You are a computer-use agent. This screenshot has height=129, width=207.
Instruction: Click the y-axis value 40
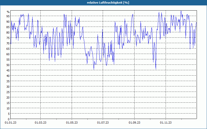pyautogui.click(x=8, y=76)
